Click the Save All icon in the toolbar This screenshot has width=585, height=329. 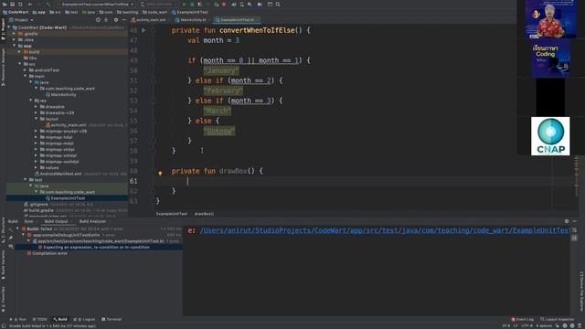12,4
